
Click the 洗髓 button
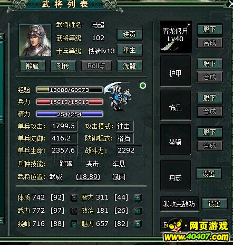point(130,66)
